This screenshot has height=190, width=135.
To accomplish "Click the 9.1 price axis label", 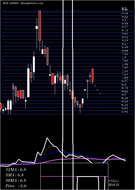I will [x=124, y=20].
